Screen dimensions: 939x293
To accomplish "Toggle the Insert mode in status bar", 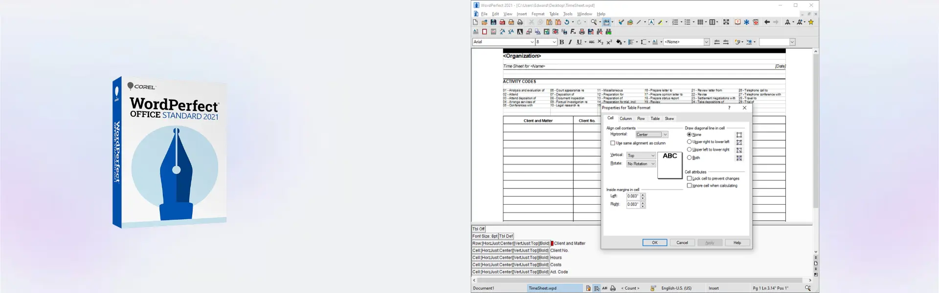I will (x=714, y=288).
